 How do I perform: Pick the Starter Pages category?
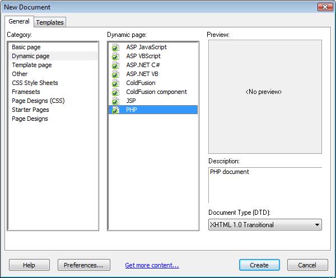30,110
